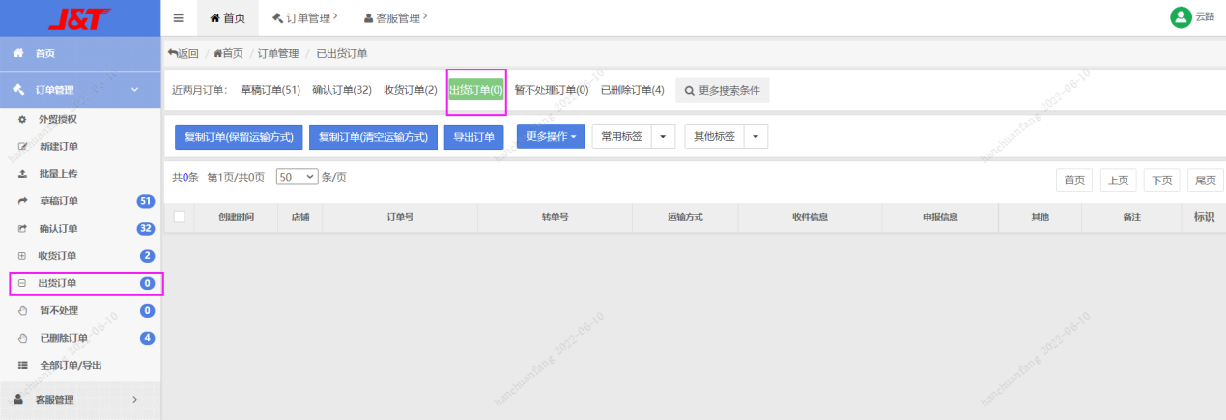Select the green 出货订单(0) filter tab

[x=476, y=90]
